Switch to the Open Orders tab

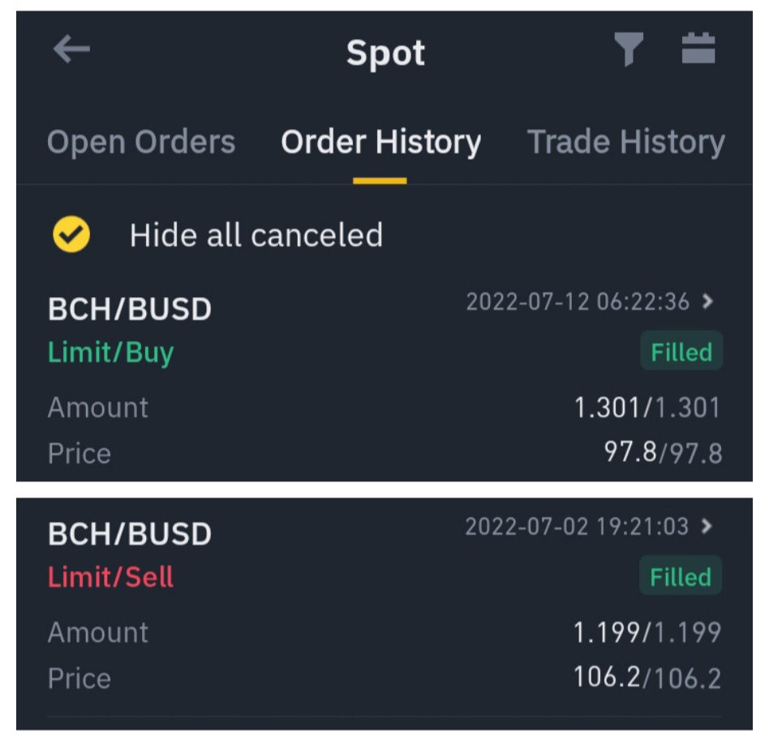[x=141, y=142]
